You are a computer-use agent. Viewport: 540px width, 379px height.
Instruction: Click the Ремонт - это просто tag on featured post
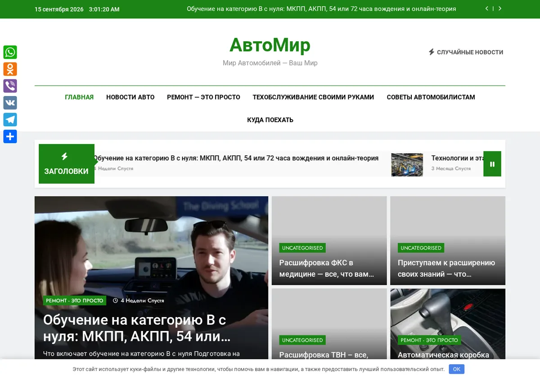coord(75,300)
